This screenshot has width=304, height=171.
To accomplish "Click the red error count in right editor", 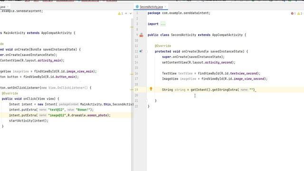I will pos(293,13).
